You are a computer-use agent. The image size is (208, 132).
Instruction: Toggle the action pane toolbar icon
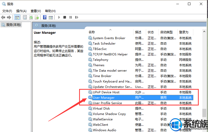point(51,17)
